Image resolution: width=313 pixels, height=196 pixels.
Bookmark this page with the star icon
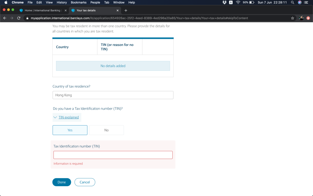(x=293, y=18)
